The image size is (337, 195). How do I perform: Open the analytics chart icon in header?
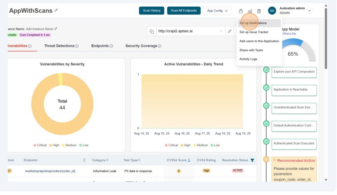point(250,11)
